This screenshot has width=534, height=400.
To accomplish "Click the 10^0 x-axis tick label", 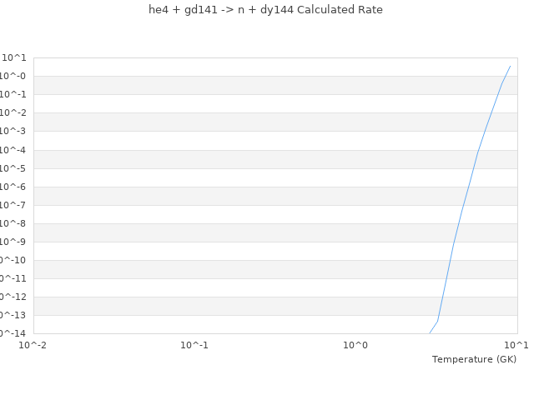I will (355, 345).
